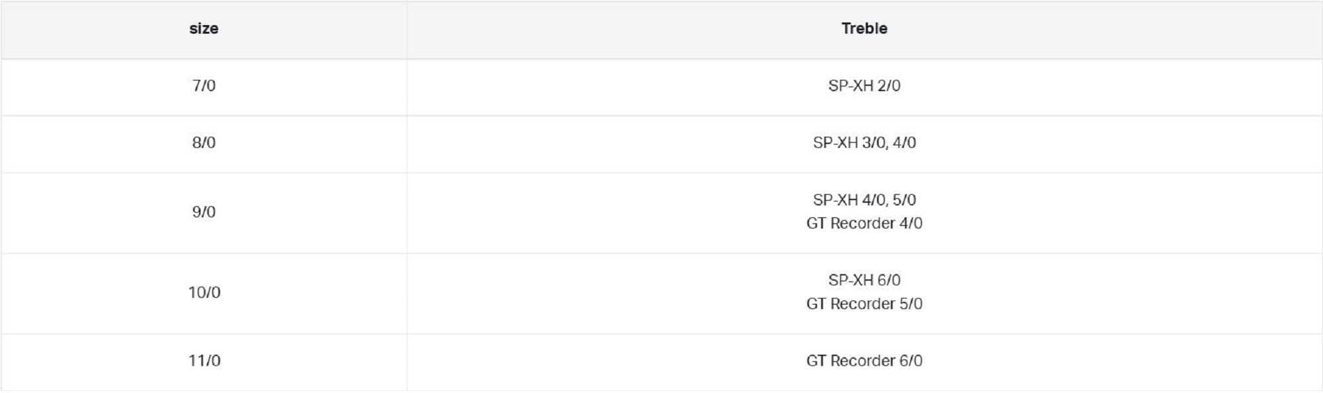Select the 9/0 size cell

[x=204, y=212]
